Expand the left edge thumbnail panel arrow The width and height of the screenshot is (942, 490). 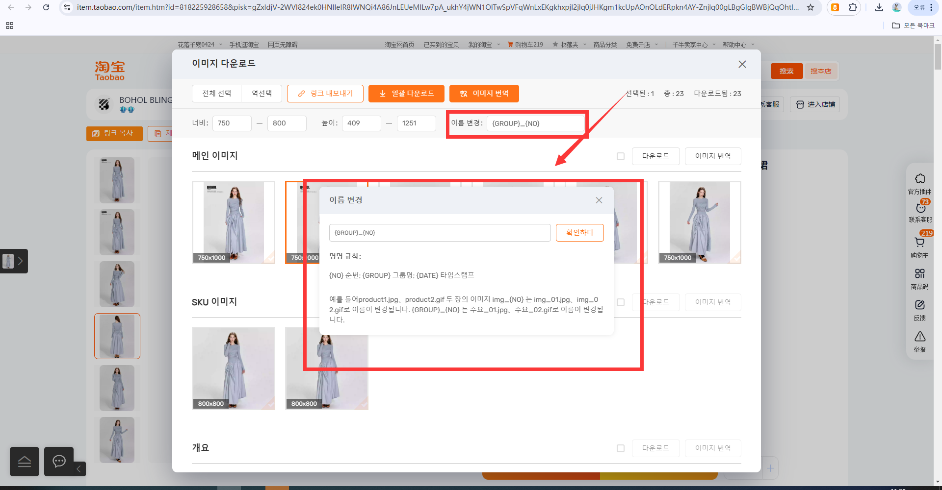20,261
